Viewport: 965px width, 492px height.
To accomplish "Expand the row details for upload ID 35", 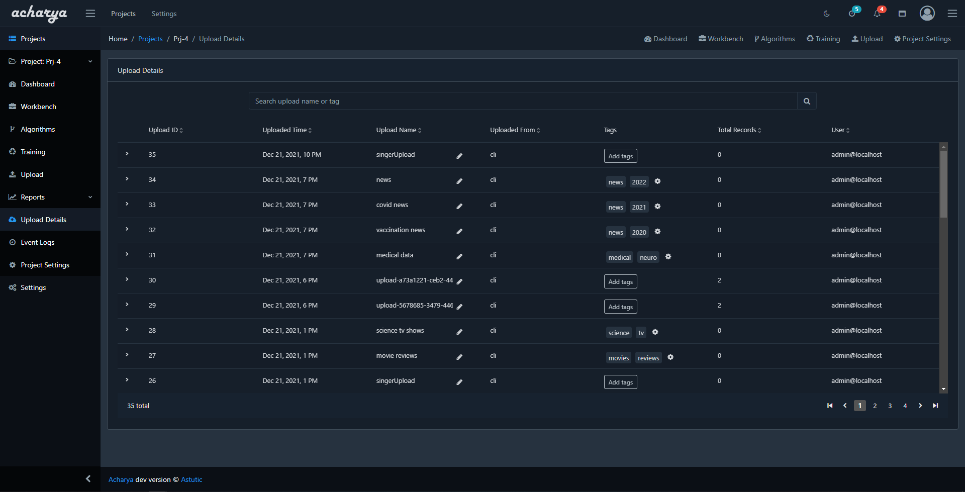I will click(x=127, y=154).
